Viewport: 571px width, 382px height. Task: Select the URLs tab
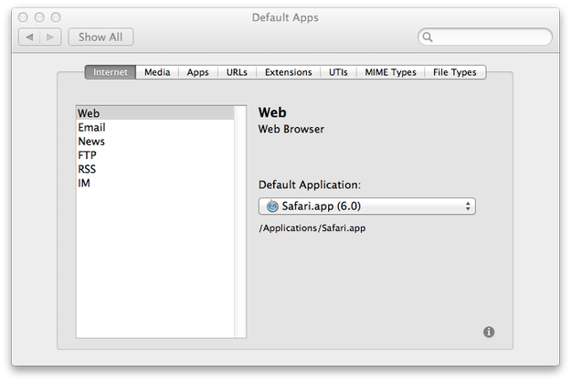(237, 72)
